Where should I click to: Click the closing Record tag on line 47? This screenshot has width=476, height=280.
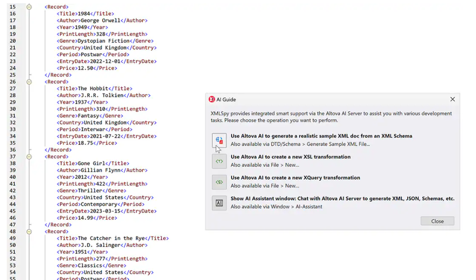(x=58, y=225)
